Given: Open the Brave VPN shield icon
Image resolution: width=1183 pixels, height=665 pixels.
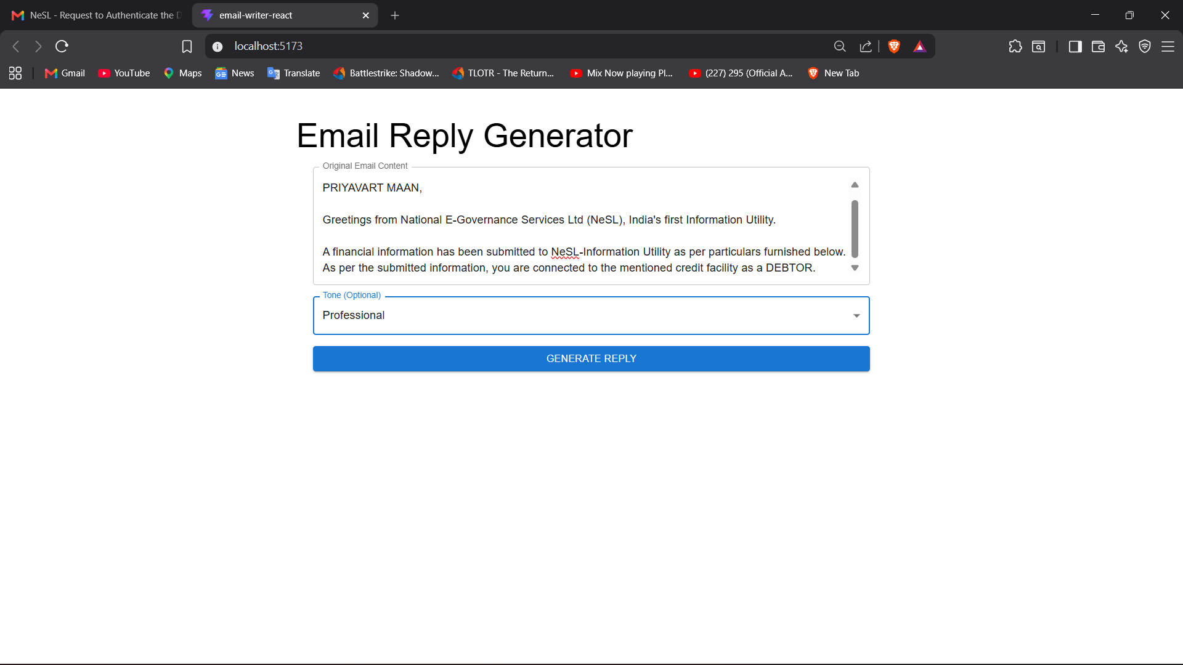Looking at the screenshot, I should (x=1145, y=46).
